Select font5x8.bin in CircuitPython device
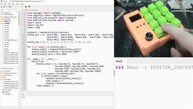This screenshot has height=109, width=193. (8, 94)
